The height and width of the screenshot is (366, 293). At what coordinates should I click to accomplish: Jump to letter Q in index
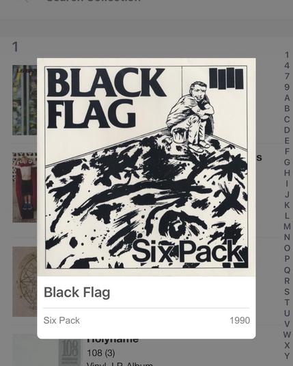[287, 270]
